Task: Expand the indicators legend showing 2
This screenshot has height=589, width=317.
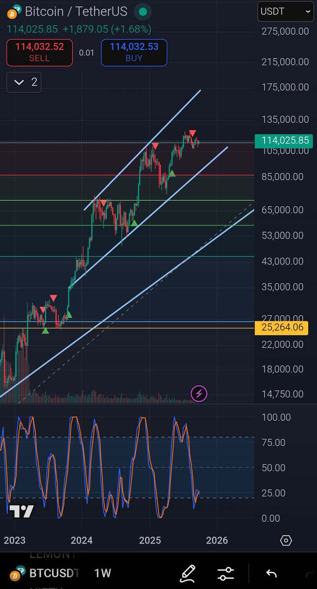Action: (x=24, y=82)
